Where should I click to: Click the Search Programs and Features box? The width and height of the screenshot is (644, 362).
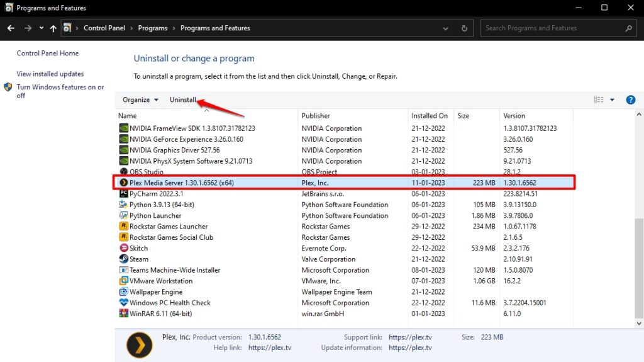pyautogui.click(x=552, y=28)
